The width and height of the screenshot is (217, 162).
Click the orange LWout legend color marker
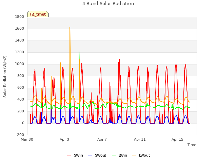coord(134,156)
